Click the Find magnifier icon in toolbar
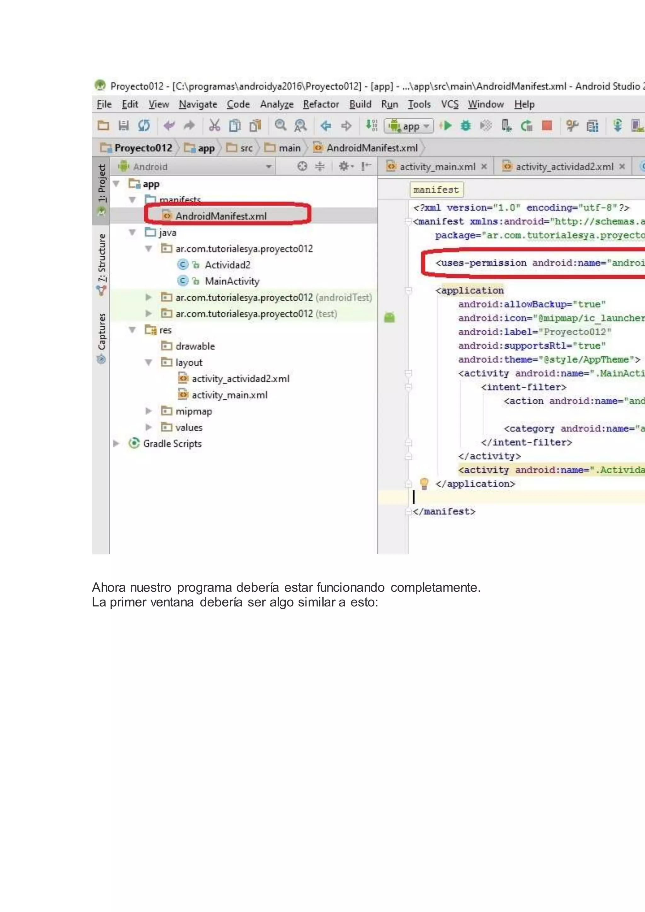The image size is (645, 912). pos(280,126)
